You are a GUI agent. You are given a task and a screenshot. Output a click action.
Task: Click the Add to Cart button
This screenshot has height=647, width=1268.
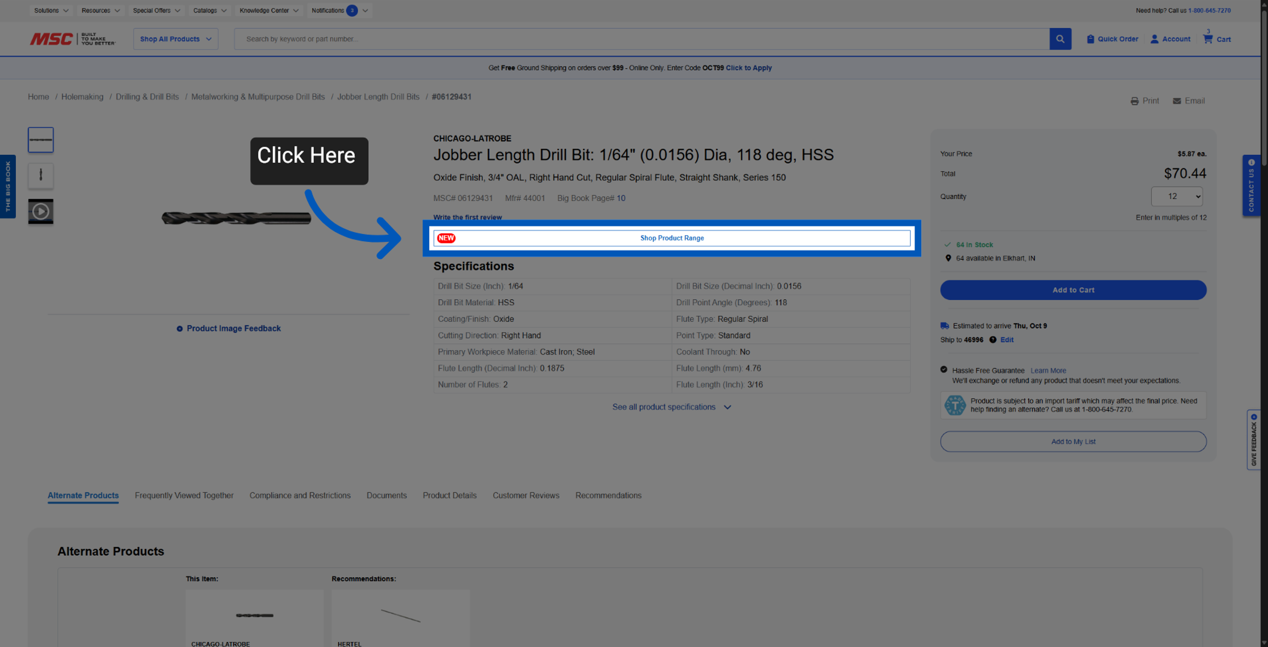1073,290
